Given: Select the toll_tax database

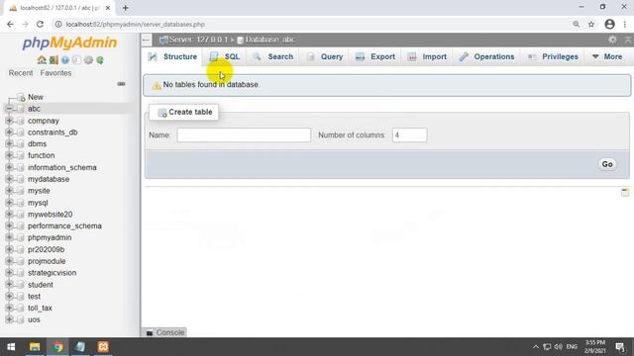Looking at the screenshot, I should pyautogui.click(x=40, y=308).
